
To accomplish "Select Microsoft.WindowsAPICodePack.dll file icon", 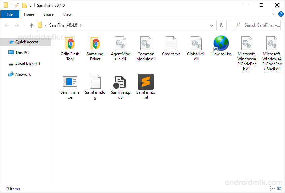I will (x=247, y=43).
